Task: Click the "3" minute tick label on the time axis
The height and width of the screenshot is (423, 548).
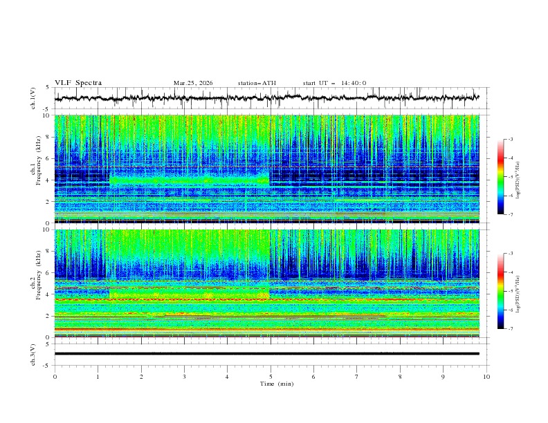Action: 184,377
